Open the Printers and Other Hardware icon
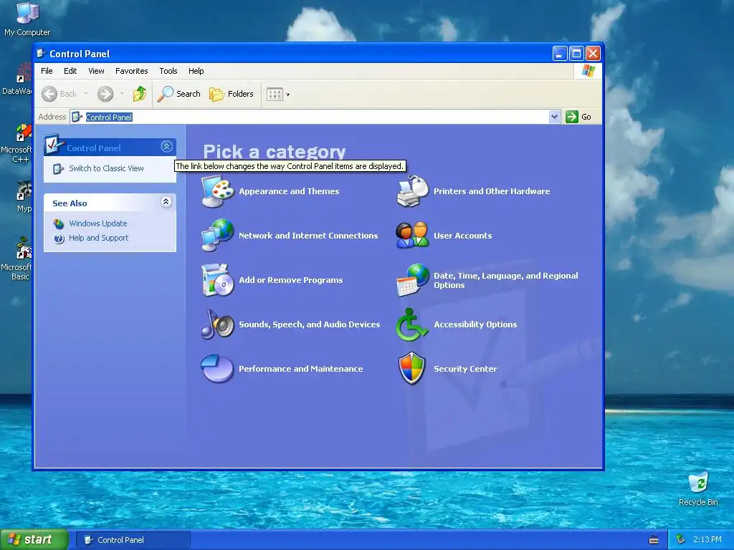Viewport: 734px width, 550px height. [412, 190]
